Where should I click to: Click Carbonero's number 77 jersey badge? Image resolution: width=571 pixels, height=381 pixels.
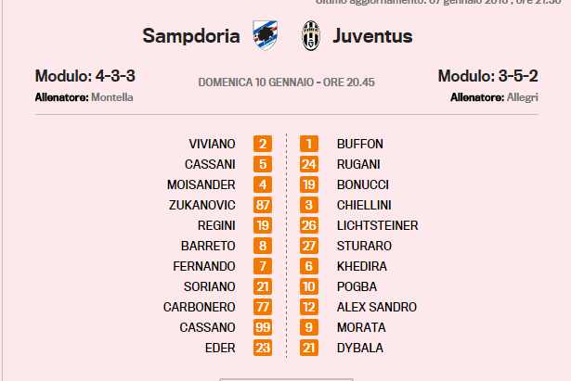click(263, 307)
